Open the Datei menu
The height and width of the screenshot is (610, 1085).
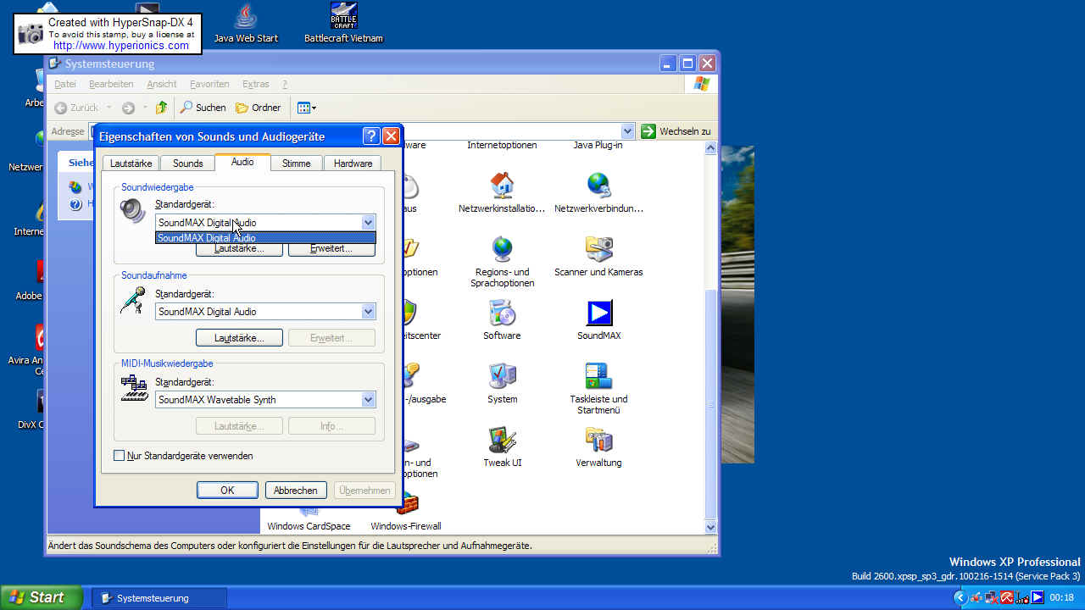point(65,84)
